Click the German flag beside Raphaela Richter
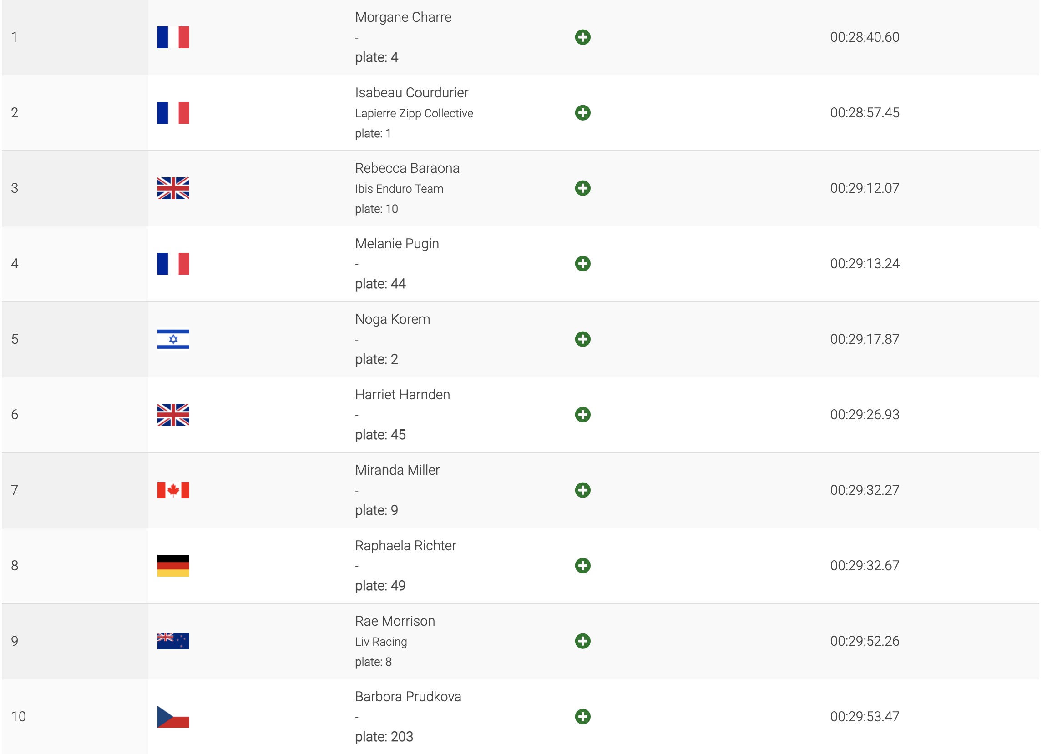The height and width of the screenshot is (754, 1042). 173,566
